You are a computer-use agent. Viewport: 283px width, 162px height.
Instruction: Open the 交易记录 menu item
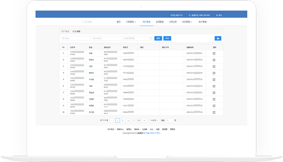pyautogui.click(x=173, y=22)
